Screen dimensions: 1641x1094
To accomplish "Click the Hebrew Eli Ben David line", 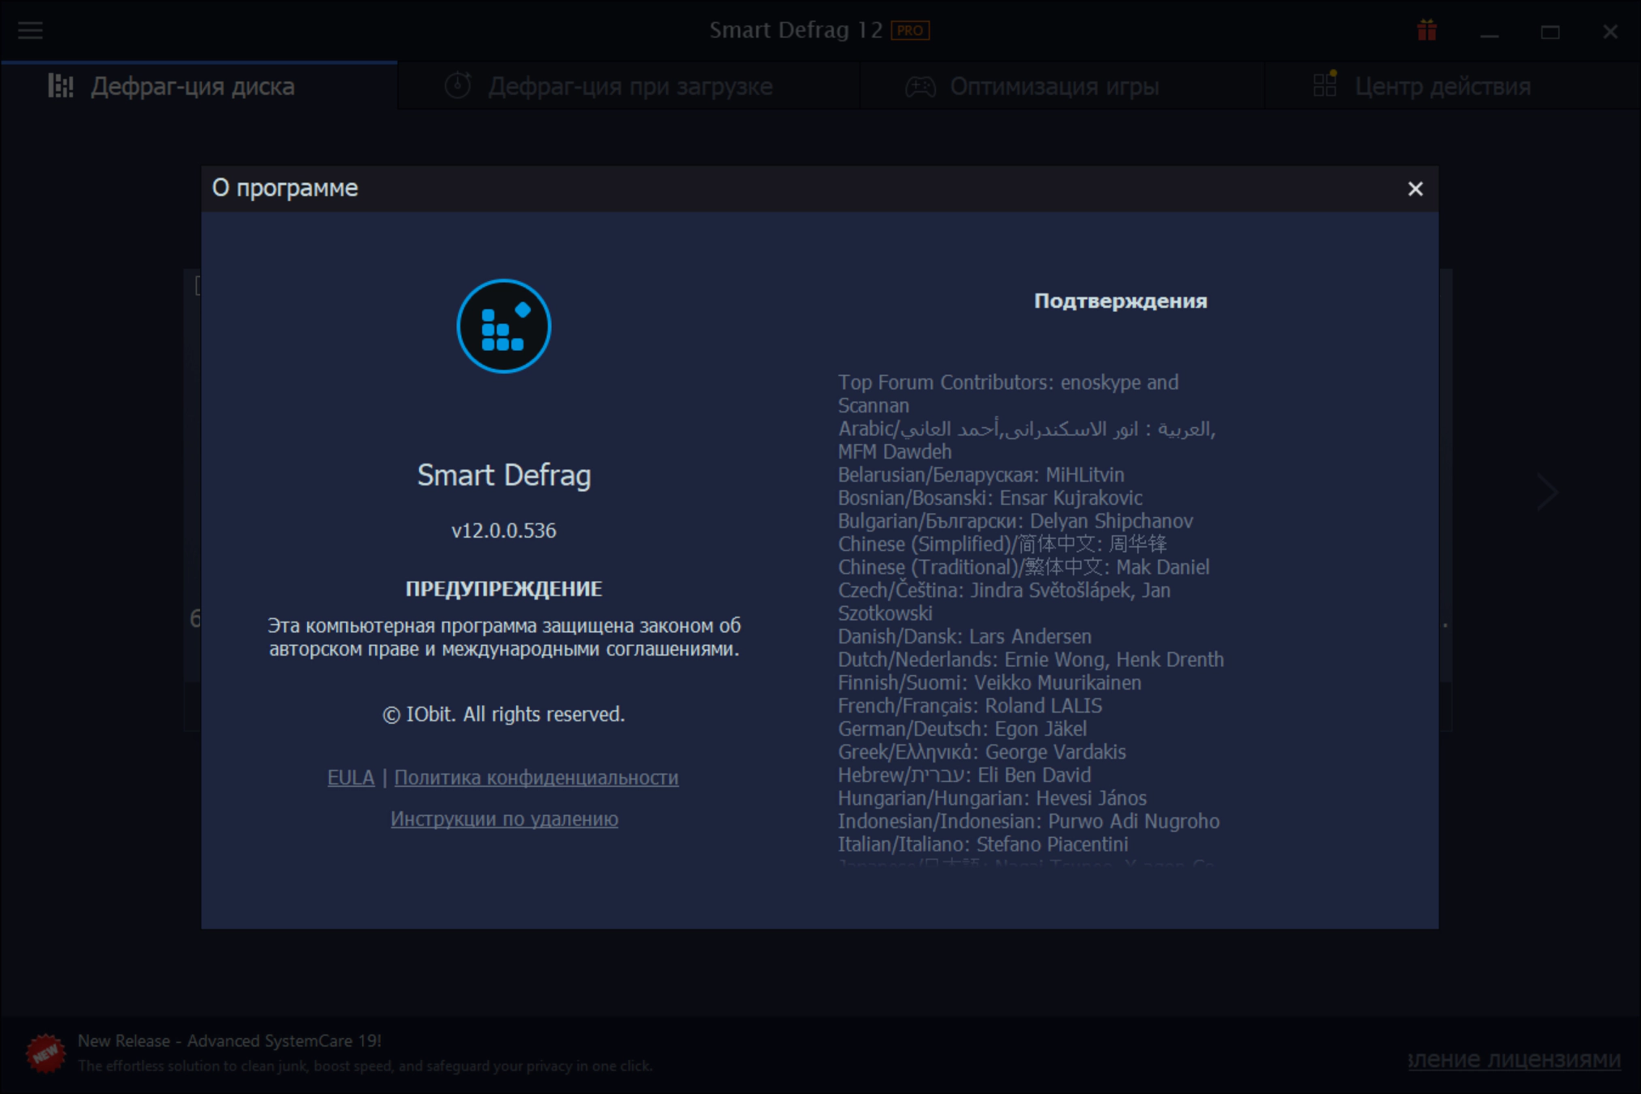I will click(964, 775).
